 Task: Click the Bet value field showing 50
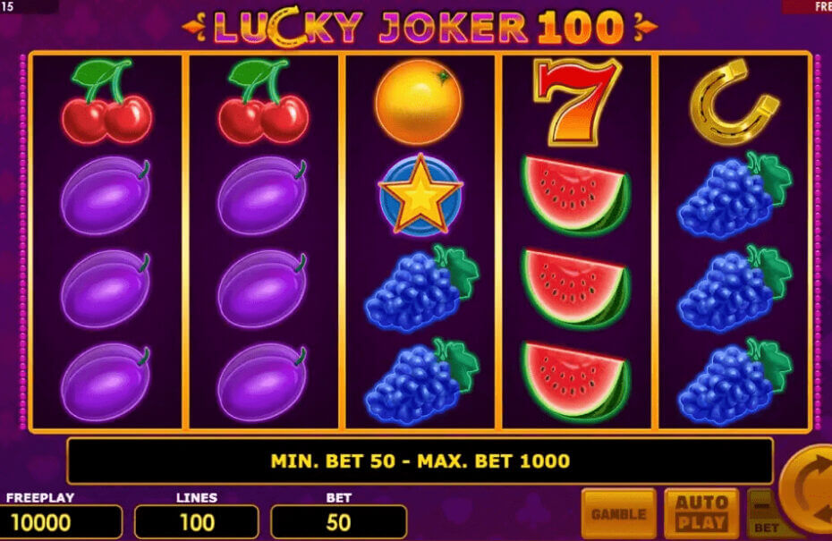338,522
